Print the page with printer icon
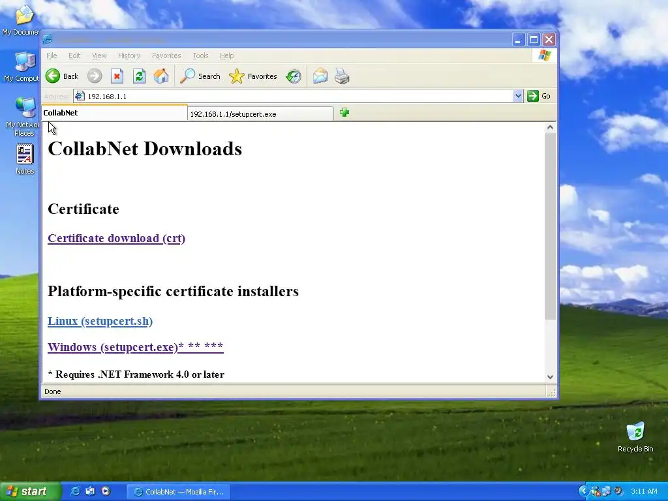This screenshot has width=668, height=501. point(342,76)
